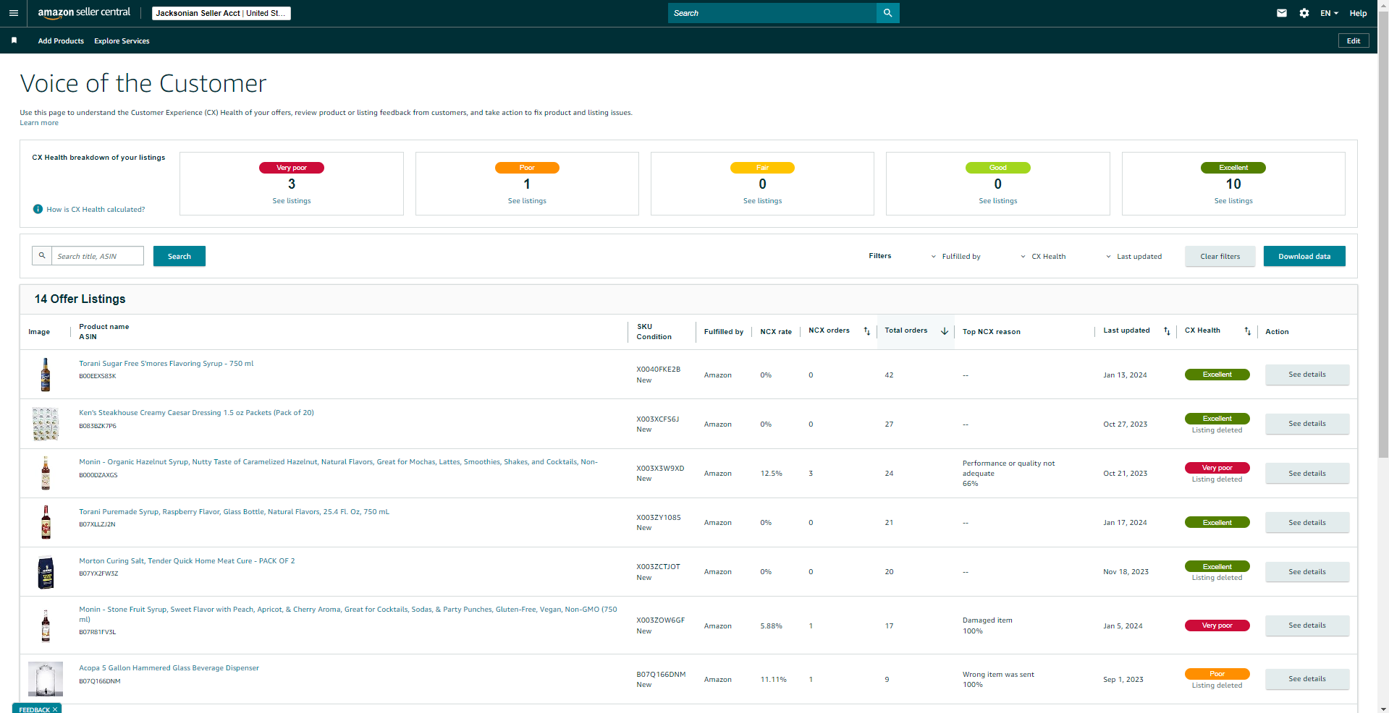See details for Torani Raspberry Syrup
The height and width of the screenshot is (713, 1389).
[x=1307, y=523]
